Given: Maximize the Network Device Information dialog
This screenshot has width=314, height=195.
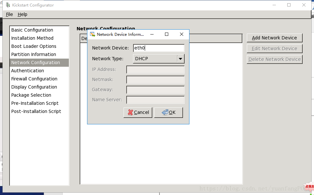Looking at the screenshot, I should [167, 35].
